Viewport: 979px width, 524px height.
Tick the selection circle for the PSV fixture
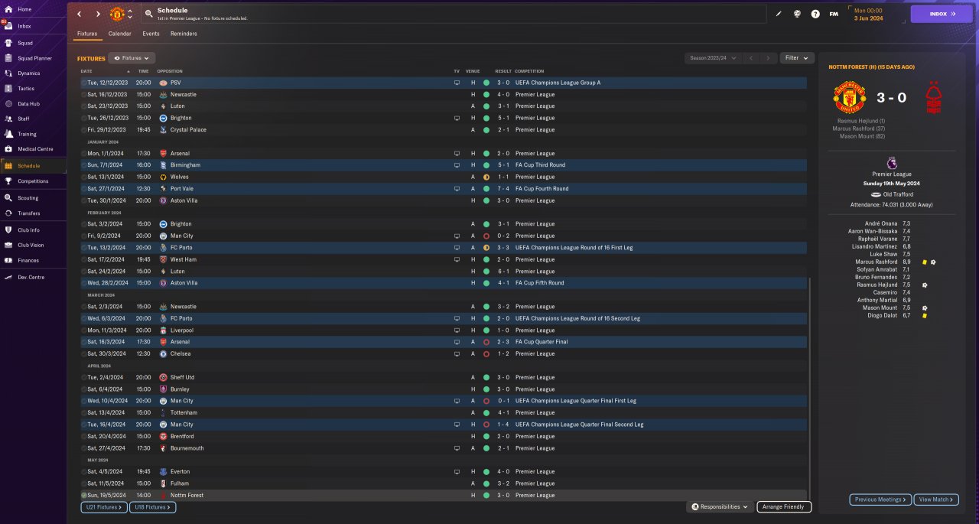(84, 83)
